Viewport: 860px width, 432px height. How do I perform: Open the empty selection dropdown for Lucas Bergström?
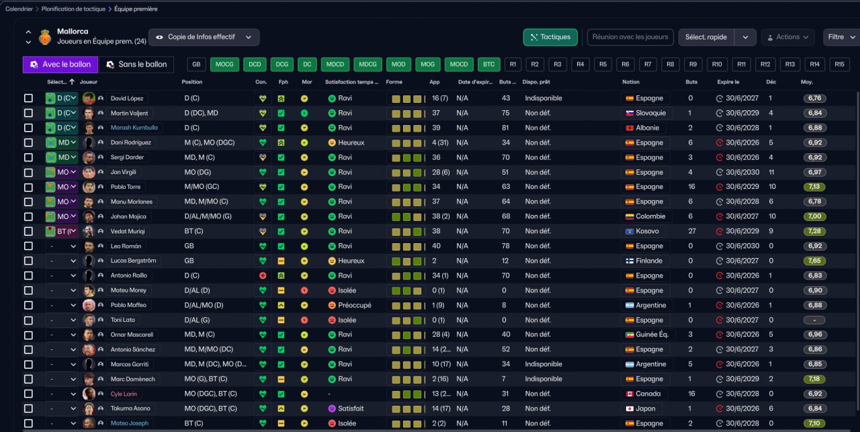coord(62,261)
